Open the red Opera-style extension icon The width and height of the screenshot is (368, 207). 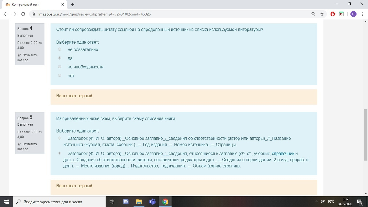coord(333,14)
